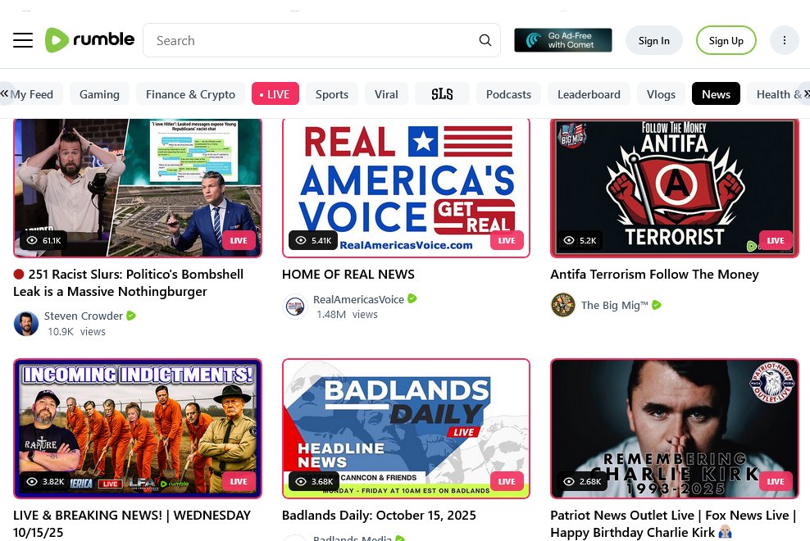Focus the Search input field
The width and height of the screenshot is (810, 541).
[321, 40]
